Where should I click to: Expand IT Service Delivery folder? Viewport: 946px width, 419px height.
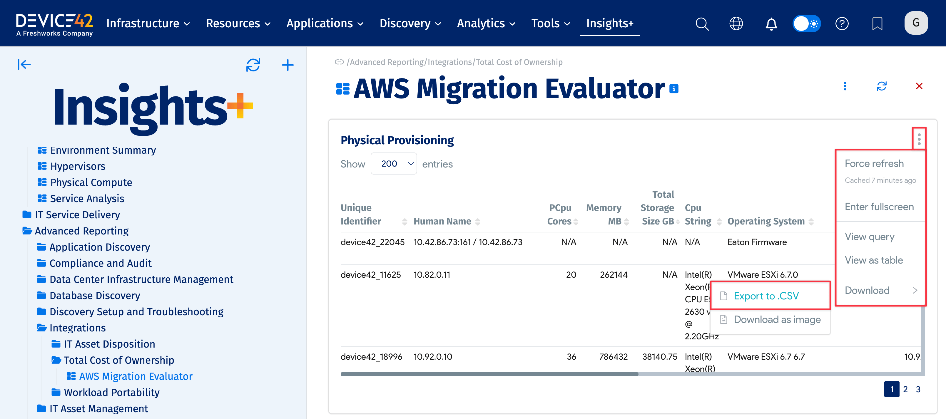point(71,214)
